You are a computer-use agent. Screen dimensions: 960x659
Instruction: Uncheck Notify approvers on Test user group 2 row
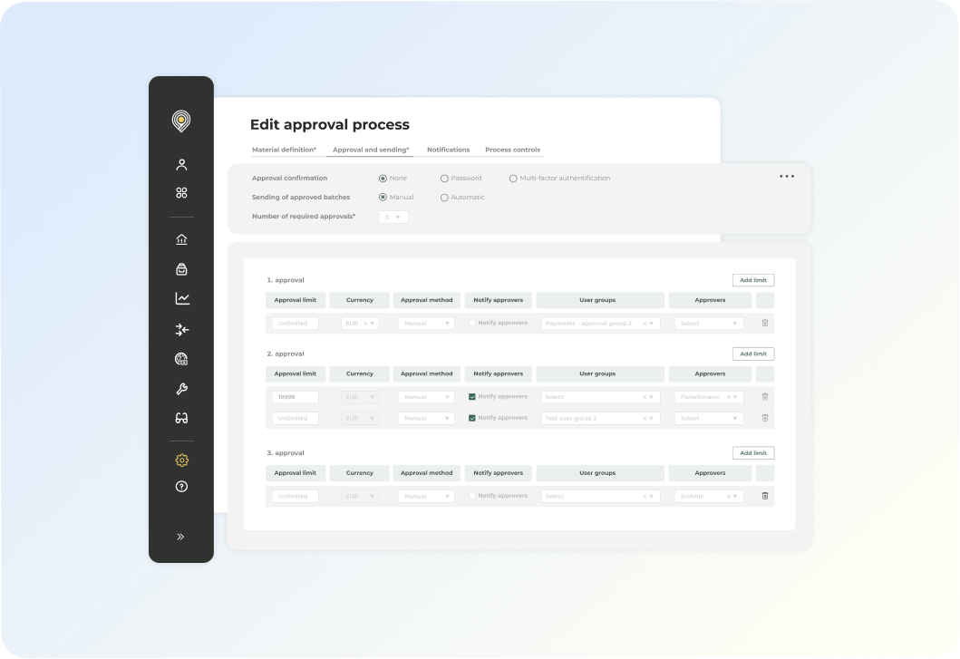[472, 418]
